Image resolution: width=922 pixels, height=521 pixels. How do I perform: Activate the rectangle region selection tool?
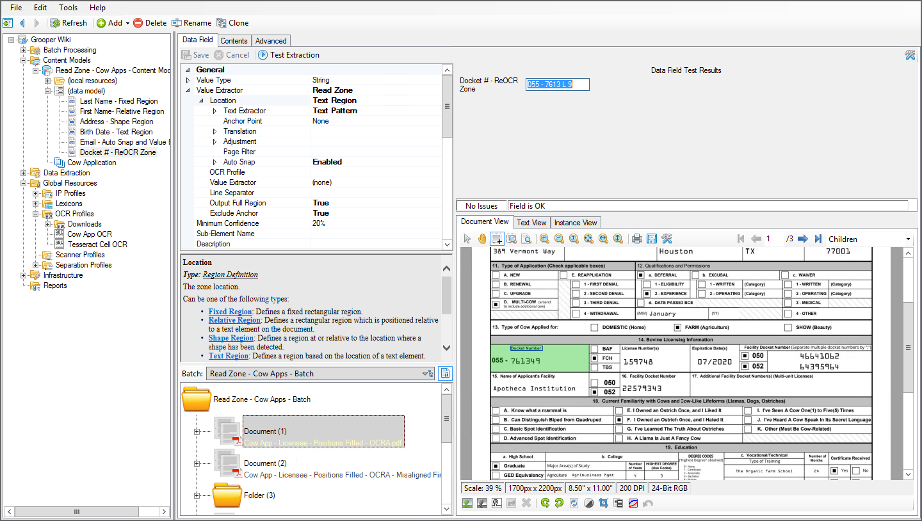(496, 239)
